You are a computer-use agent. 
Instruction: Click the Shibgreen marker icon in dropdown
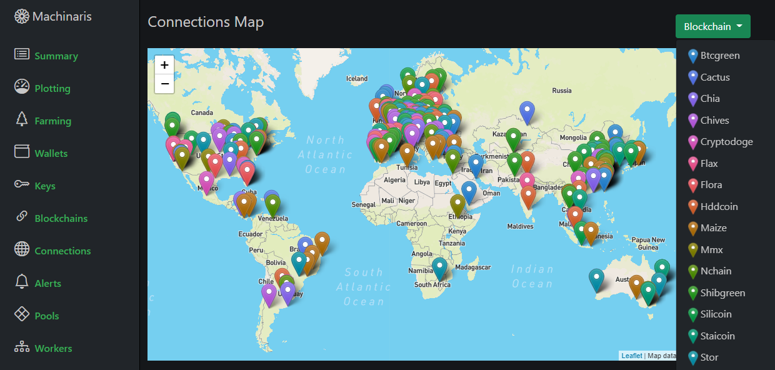[x=692, y=293]
